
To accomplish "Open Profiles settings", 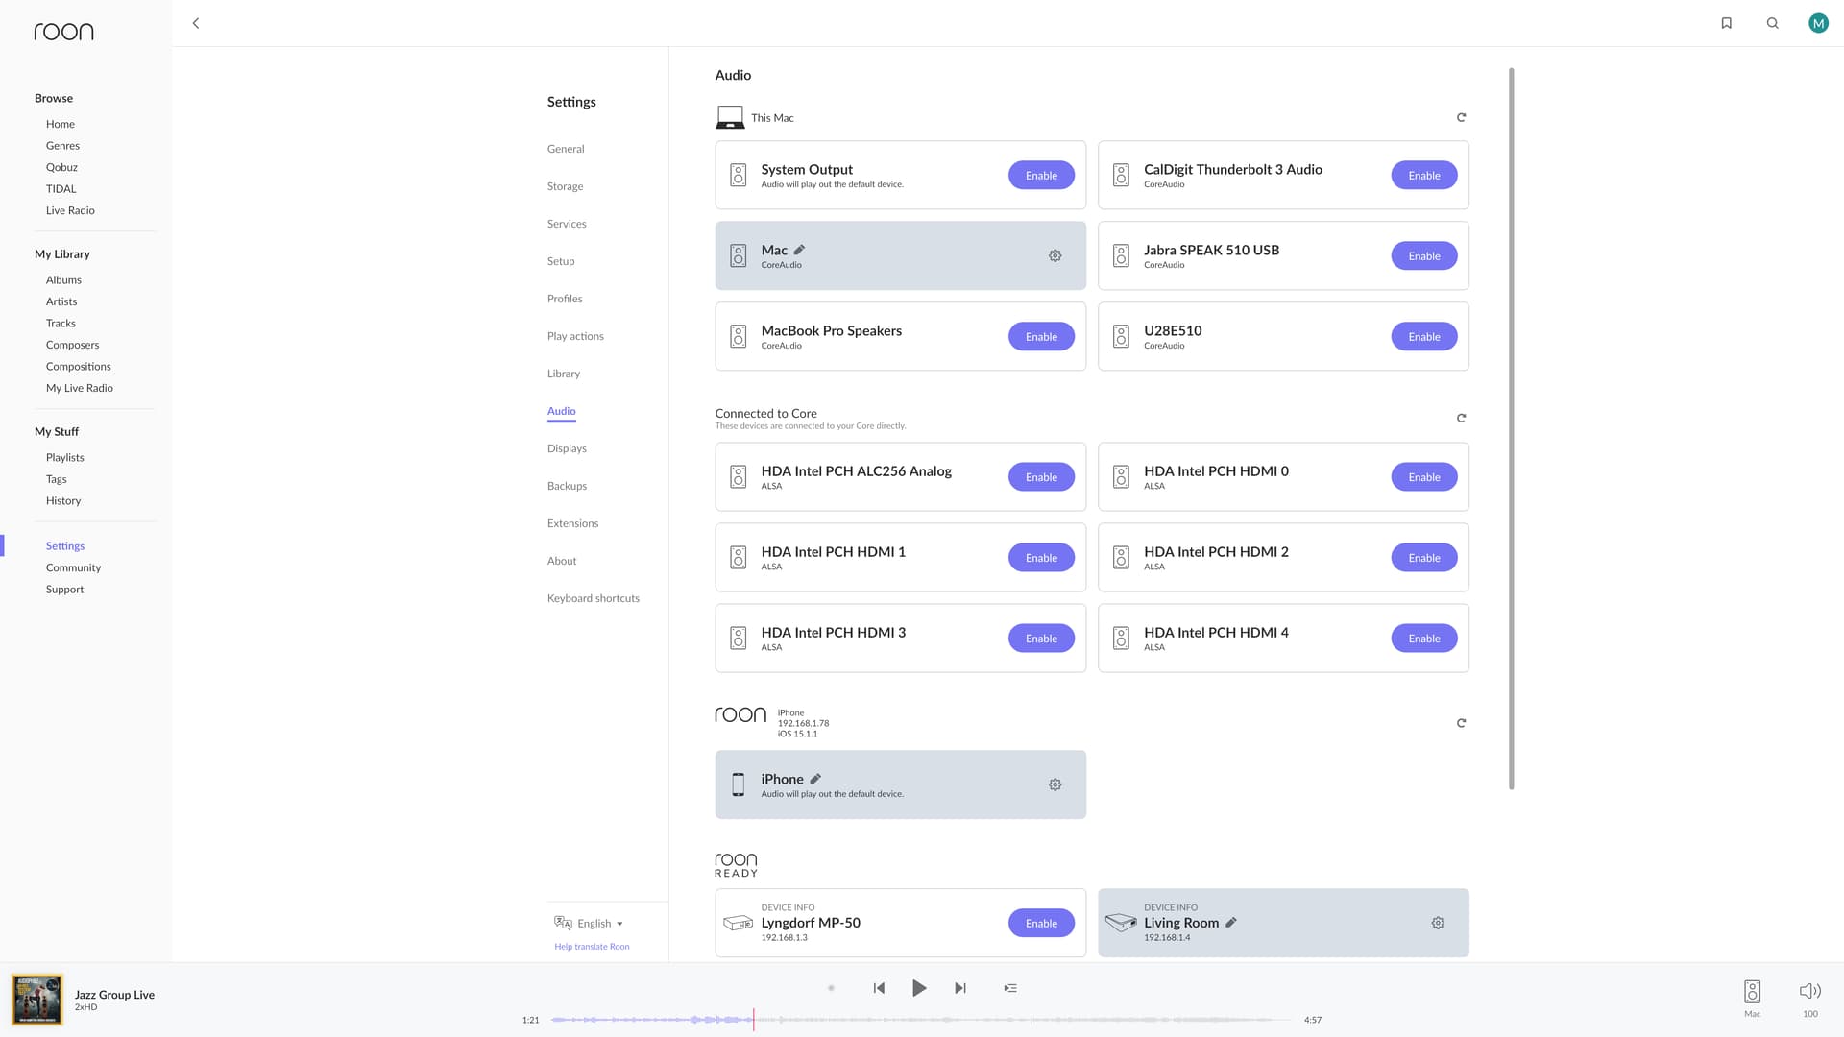I will (565, 299).
